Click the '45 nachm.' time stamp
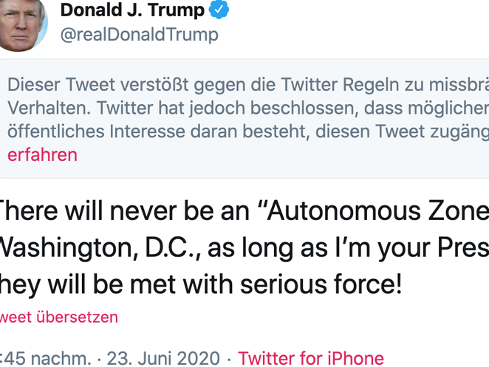This screenshot has height=367, width=489. click(46, 359)
